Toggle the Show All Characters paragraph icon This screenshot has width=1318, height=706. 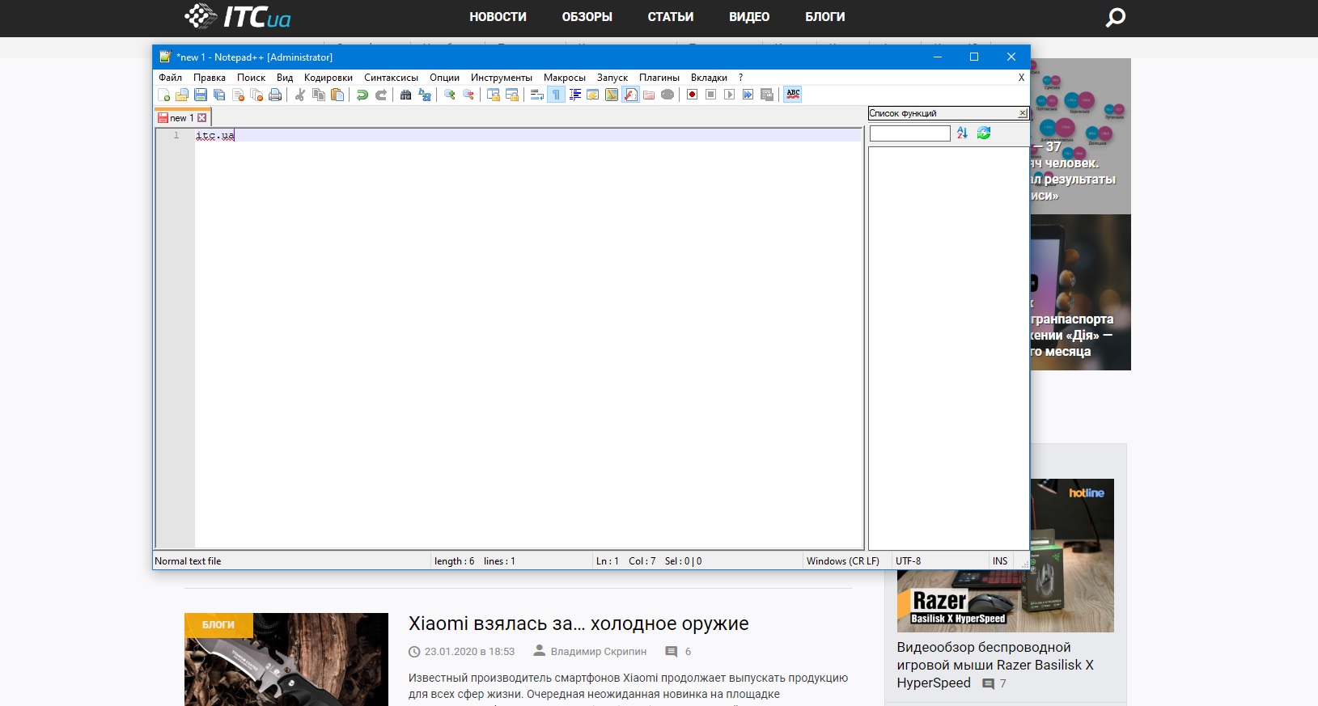(556, 95)
